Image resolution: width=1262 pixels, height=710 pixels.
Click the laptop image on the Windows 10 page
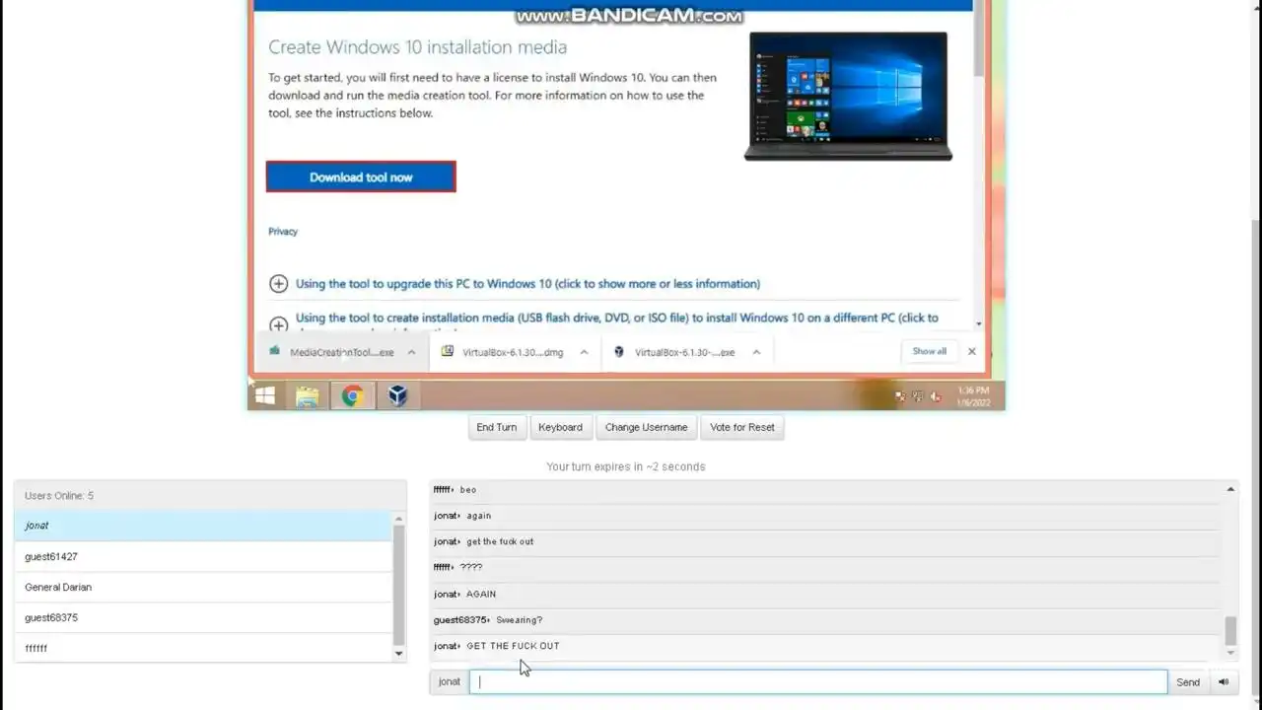pyautogui.click(x=848, y=96)
